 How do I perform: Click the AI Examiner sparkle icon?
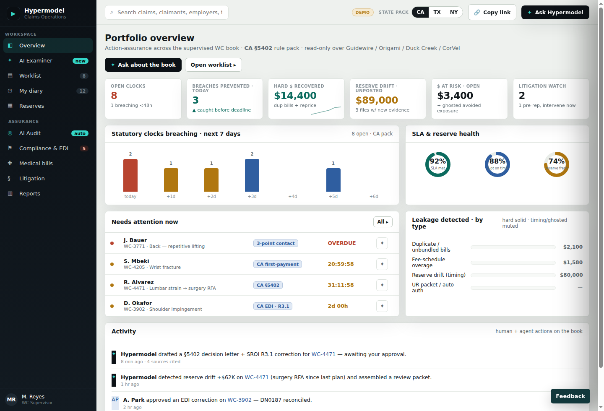(10, 61)
